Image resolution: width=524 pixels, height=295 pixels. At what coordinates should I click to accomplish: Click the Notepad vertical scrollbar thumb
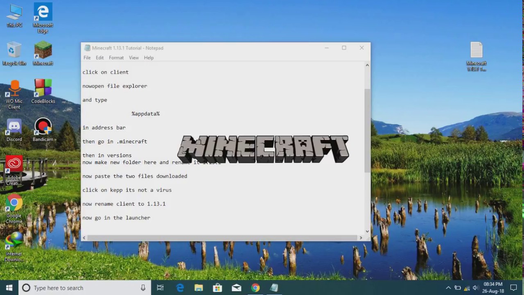click(367, 130)
